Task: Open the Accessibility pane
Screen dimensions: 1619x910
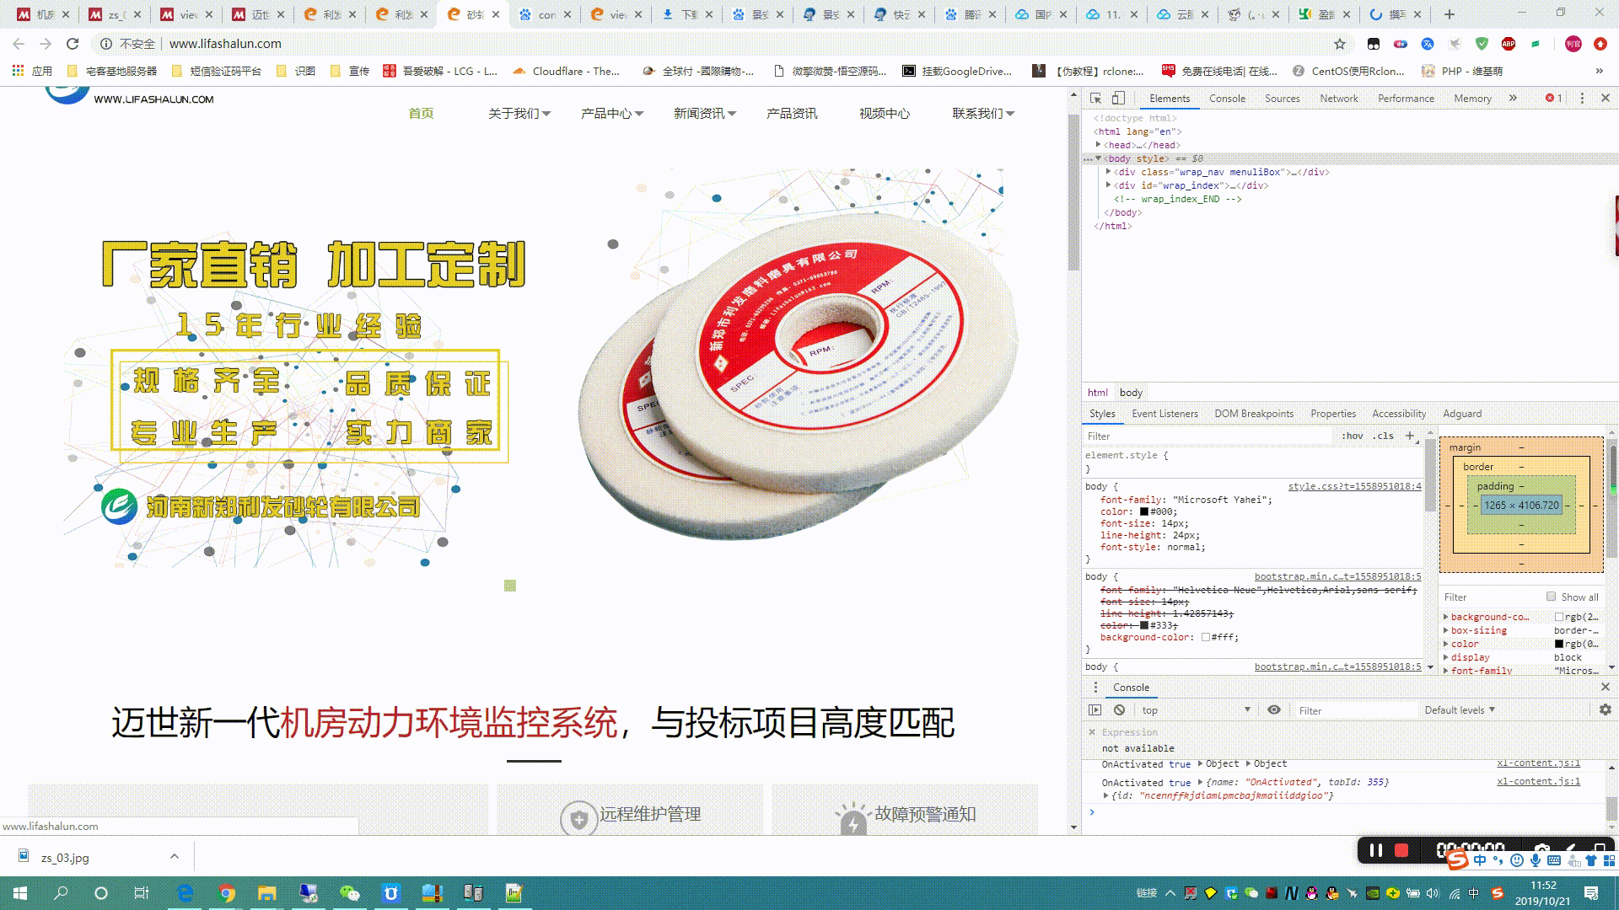Action: click(1399, 414)
